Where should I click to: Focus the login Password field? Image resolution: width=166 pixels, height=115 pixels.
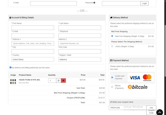(x=121, y=3)
